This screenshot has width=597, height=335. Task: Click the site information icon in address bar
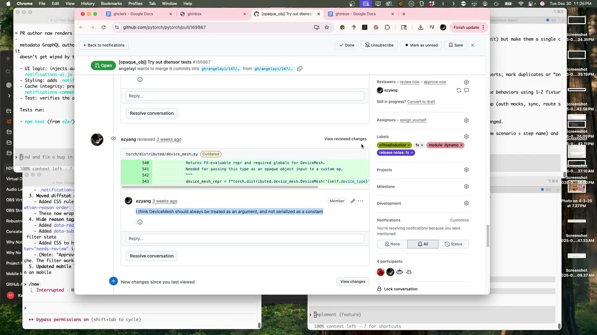click(x=117, y=27)
